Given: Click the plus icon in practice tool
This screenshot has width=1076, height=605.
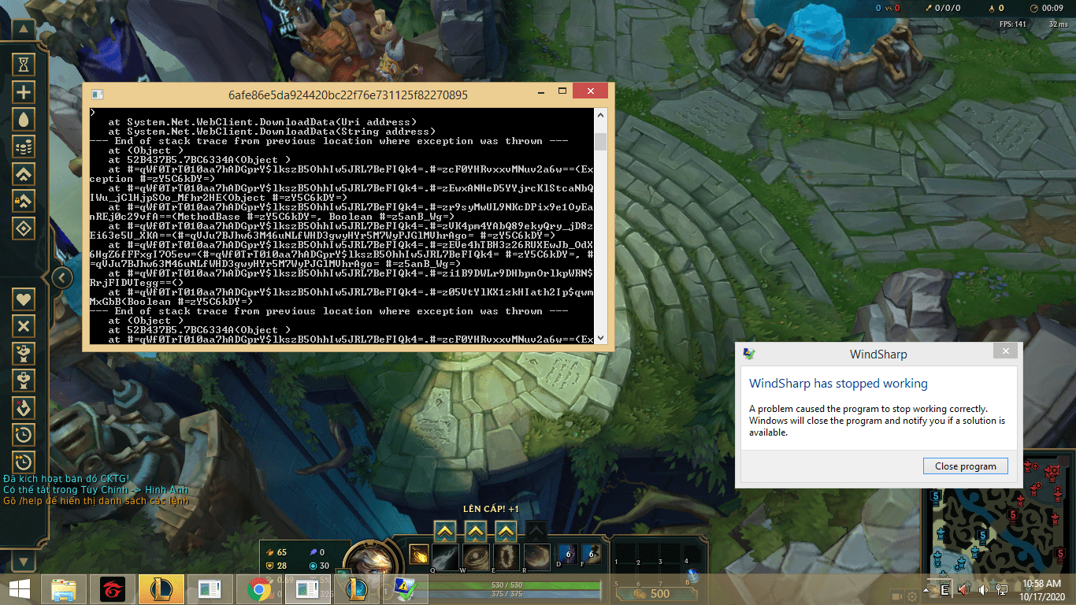Looking at the screenshot, I should pyautogui.click(x=24, y=91).
